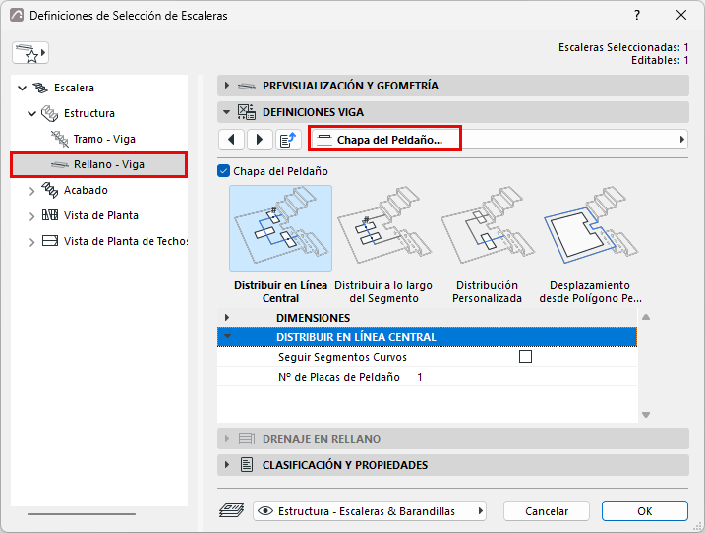This screenshot has width=705, height=533.
Task: Click the page list icon with blue arrow
Action: point(288,140)
